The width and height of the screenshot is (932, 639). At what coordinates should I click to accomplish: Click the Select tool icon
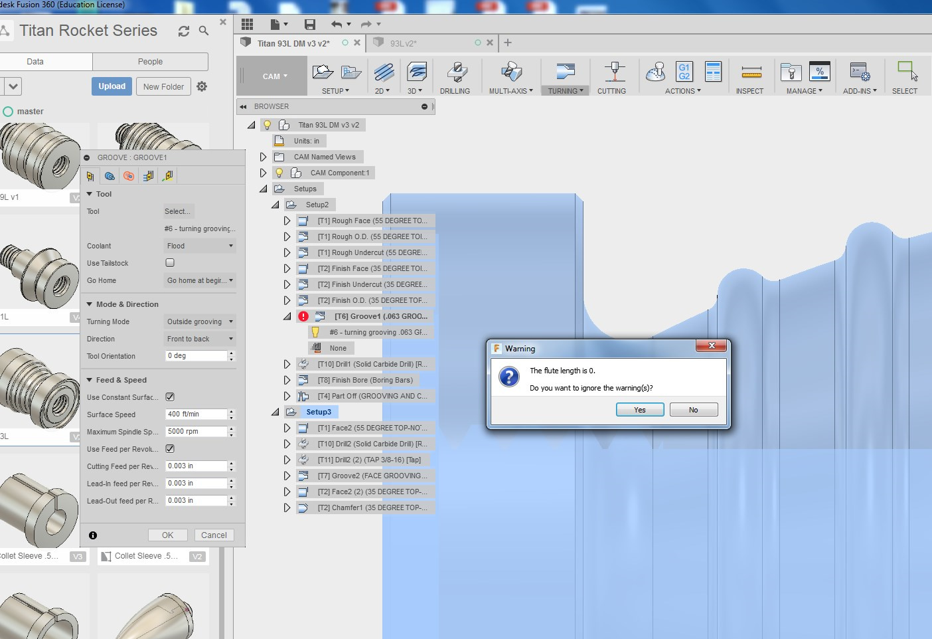907,71
